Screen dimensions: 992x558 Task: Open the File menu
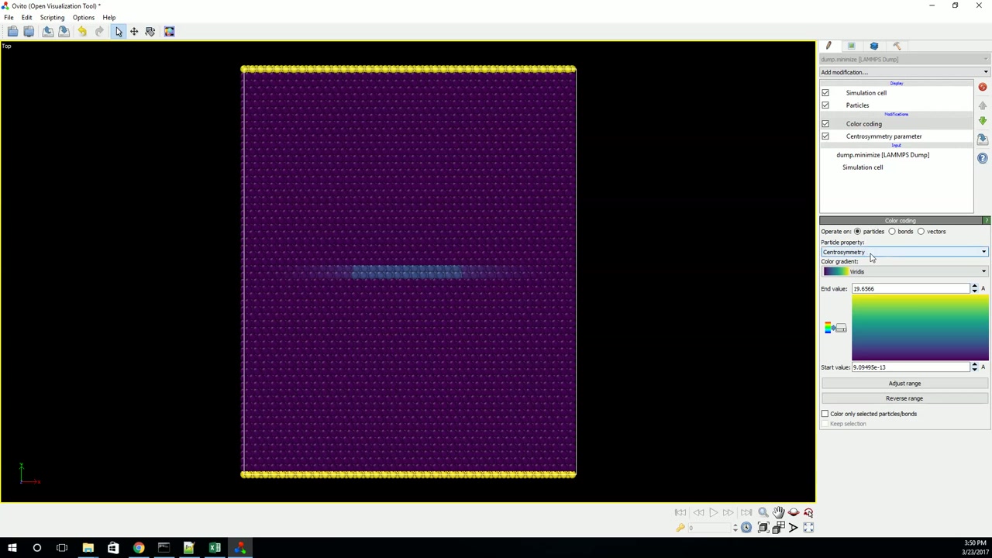tap(9, 17)
